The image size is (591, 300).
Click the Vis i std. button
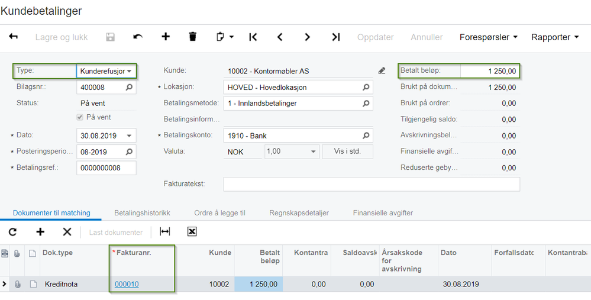(347, 152)
